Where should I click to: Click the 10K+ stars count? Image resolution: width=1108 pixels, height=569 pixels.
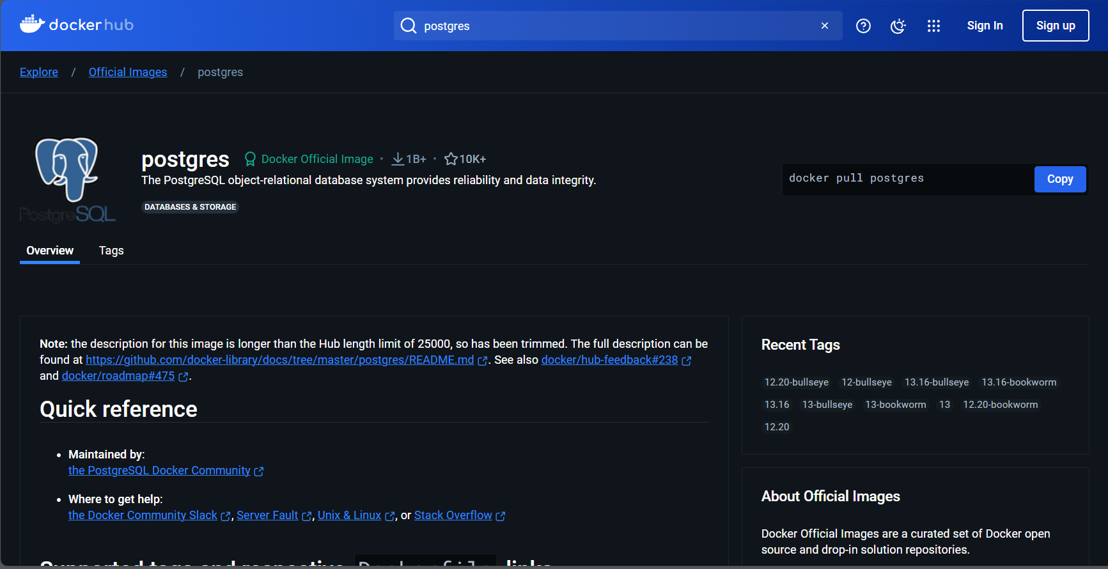(x=472, y=159)
